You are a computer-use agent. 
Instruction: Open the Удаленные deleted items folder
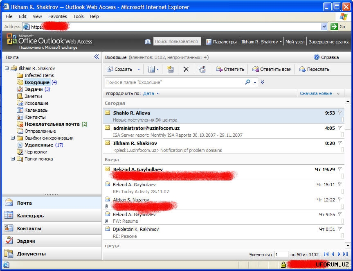point(40,145)
